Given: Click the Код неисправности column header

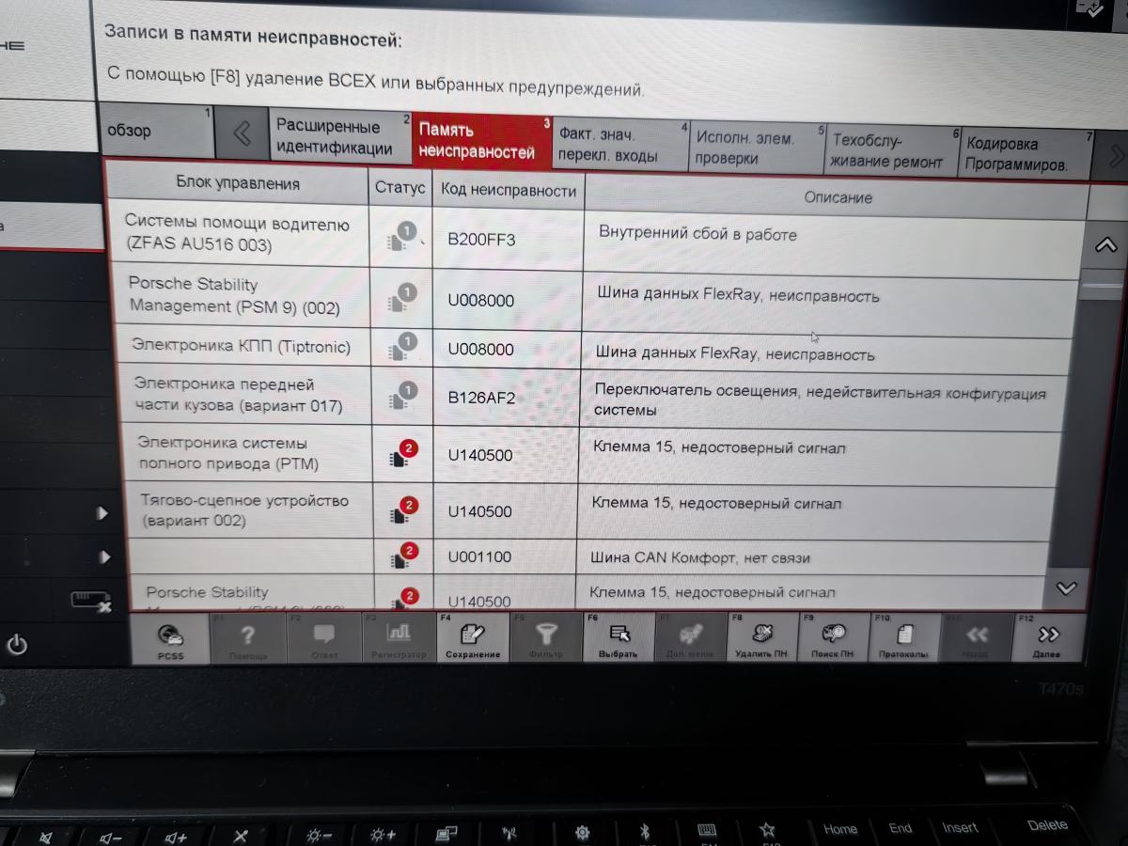Looking at the screenshot, I should pyautogui.click(x=508, y=191).
